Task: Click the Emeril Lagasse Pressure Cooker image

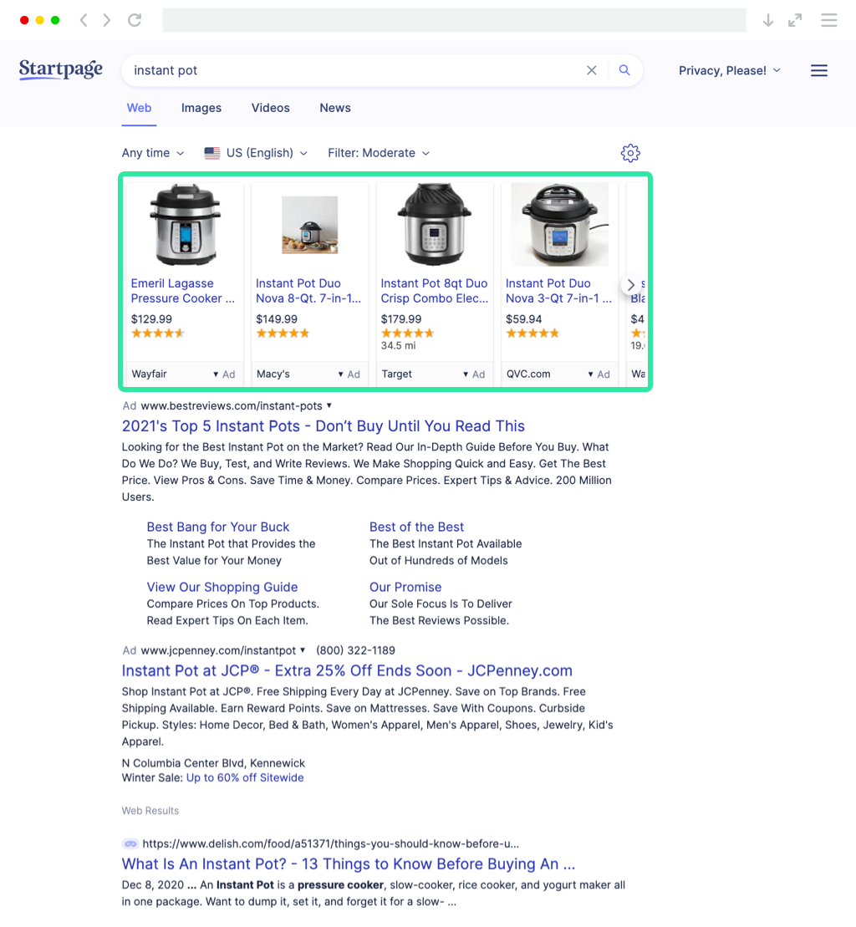Action: [184, 225]
